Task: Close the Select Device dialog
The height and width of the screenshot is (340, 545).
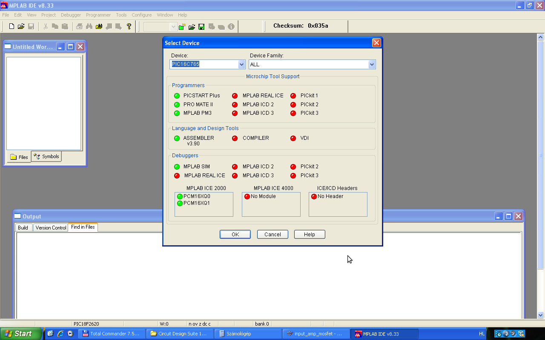Action: point(376,43)
